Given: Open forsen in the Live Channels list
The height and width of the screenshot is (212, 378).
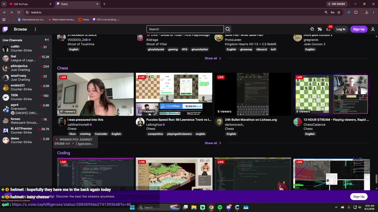Looking at the screenshot, I should tap(26, 121).
